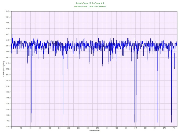Click the 4696.1 y-axis value
Screen dimensions: 180x135
pos(8,23)
